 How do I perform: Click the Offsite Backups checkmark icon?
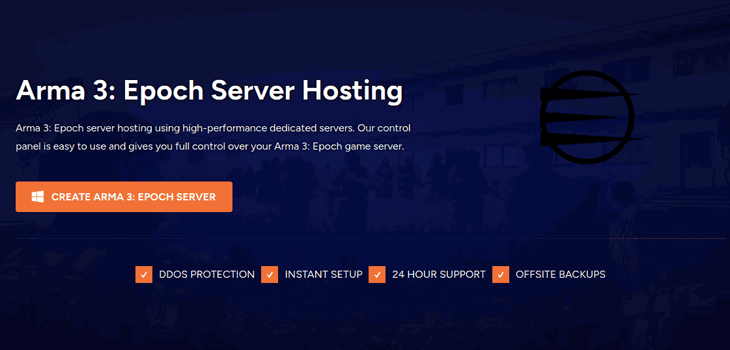point(501,275)
